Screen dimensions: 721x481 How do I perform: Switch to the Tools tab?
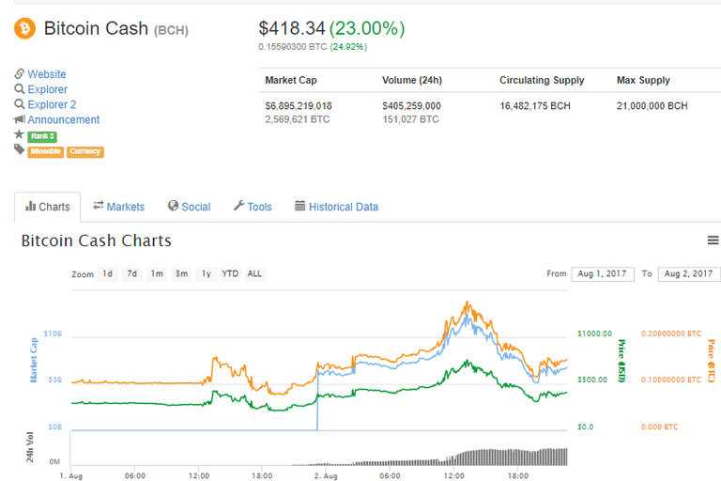tap(253, 207)
